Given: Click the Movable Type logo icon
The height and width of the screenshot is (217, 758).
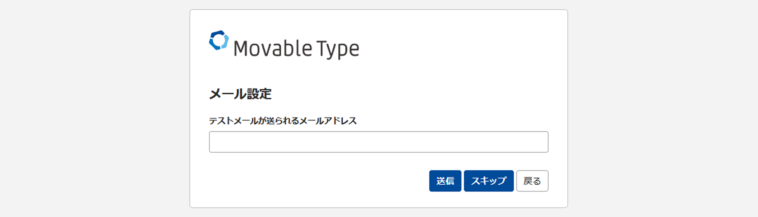Looking at the screenshot, I should [219, 41].
